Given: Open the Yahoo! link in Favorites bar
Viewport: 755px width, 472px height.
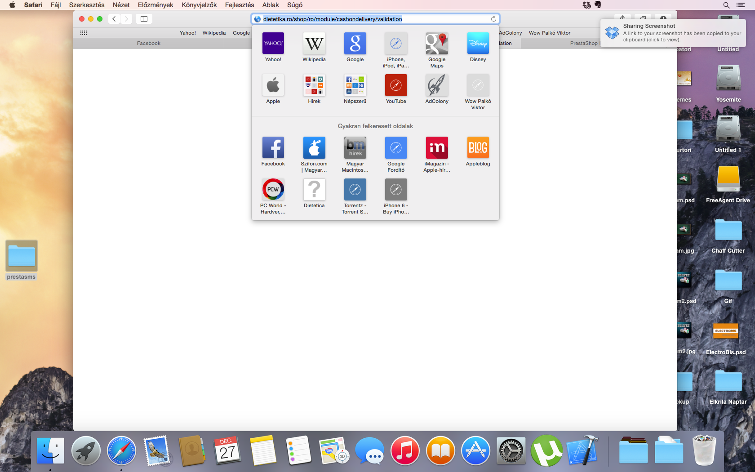Looking at the screenshot, I should [188, 33].
